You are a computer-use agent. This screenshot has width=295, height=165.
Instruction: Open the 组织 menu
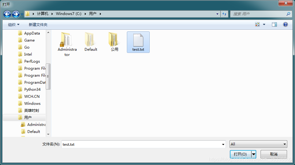(14, 24)
